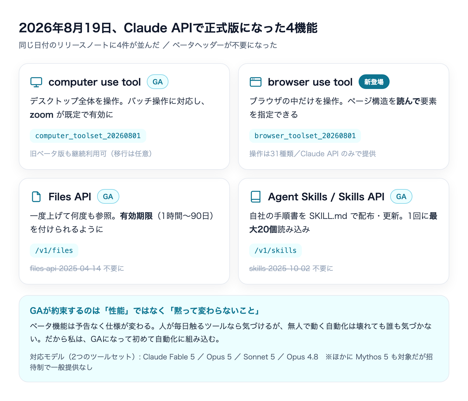This screenshot has height=401, width=468.
Task: Click the browser_toolset_20260801 code chip
Action: [x=305, y=136]
